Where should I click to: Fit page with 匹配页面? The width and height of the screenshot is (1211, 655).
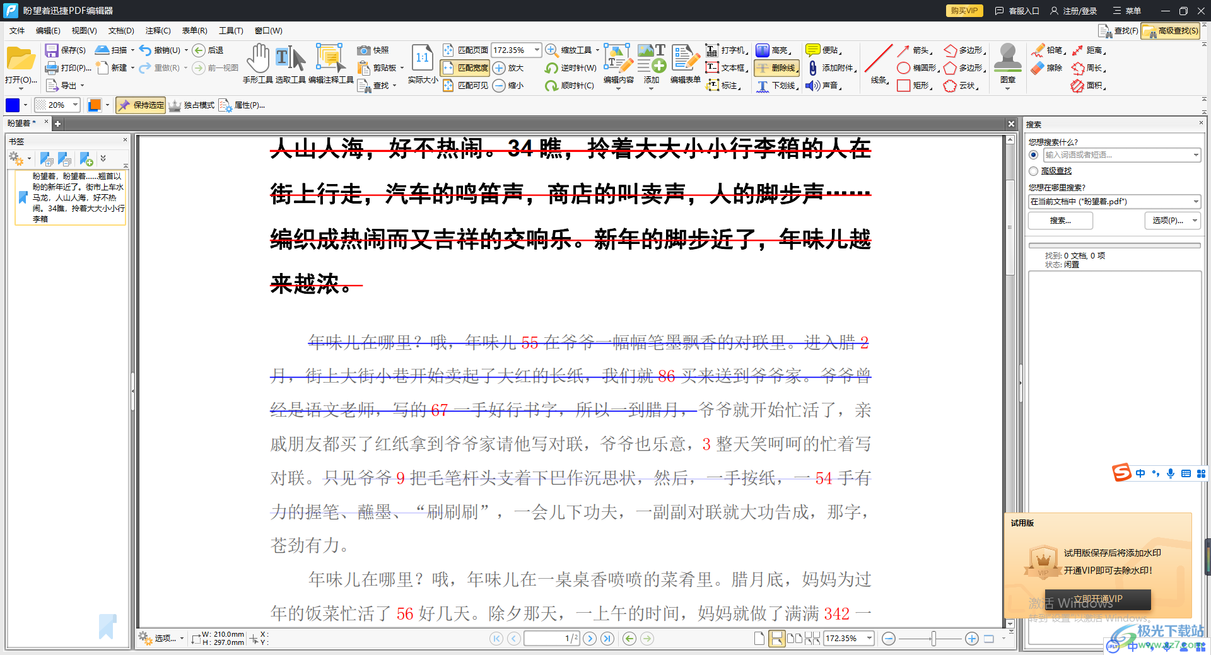(x=465, y=50)
